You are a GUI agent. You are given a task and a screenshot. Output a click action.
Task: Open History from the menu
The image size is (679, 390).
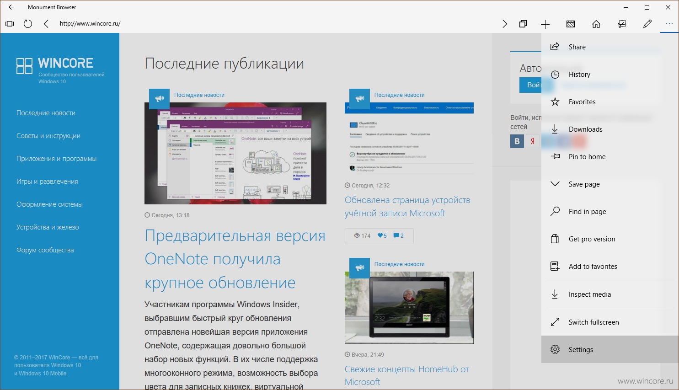coord(610,74)
